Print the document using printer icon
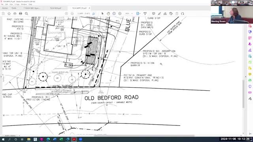Viewport: 253px width, 142px height. [x=21, y=14]
